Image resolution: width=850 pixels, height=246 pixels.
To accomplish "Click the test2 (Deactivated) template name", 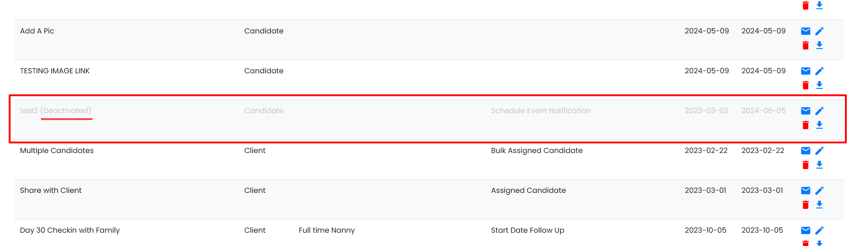I will tap(56, 111).
